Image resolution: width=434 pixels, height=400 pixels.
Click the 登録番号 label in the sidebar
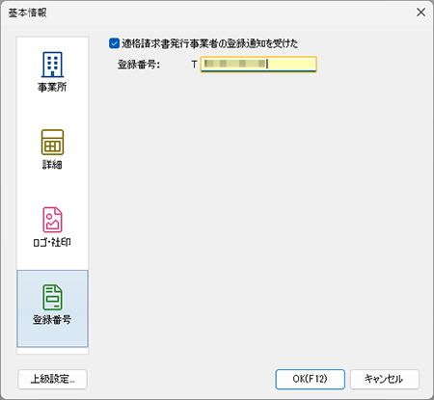point(52,320)
